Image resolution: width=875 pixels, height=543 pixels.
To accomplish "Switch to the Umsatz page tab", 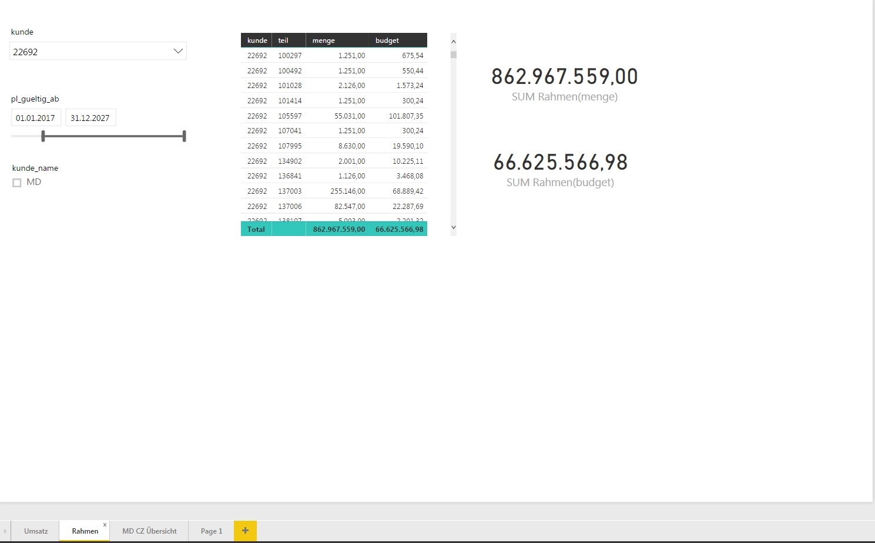I will [36, 531].
